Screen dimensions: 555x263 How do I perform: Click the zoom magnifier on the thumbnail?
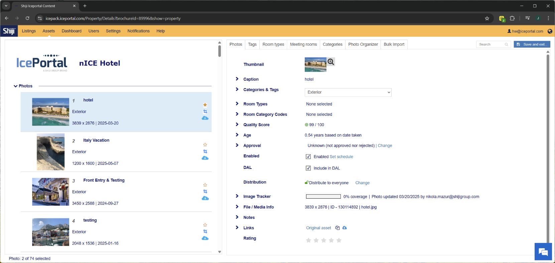[331, 62]
